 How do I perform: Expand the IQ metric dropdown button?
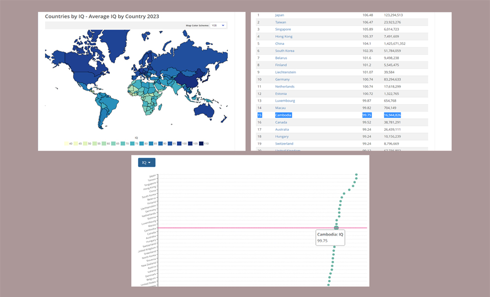tap(147, 162)
